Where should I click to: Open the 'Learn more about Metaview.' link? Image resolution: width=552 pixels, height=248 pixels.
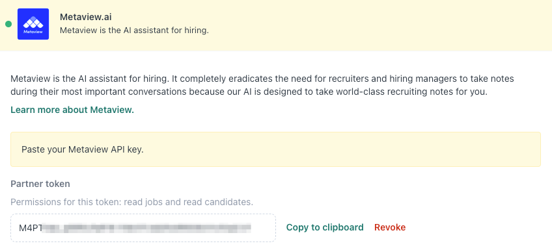[x=72, y=110]
